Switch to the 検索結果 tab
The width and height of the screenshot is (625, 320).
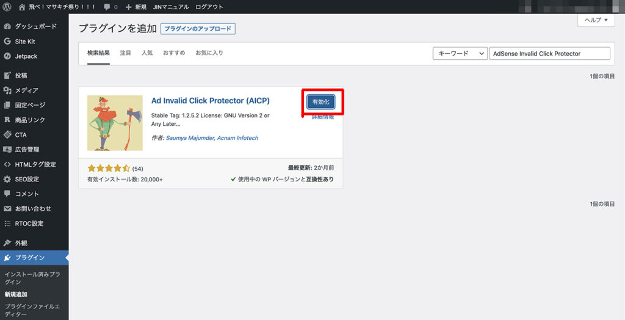tap(98, 53)
